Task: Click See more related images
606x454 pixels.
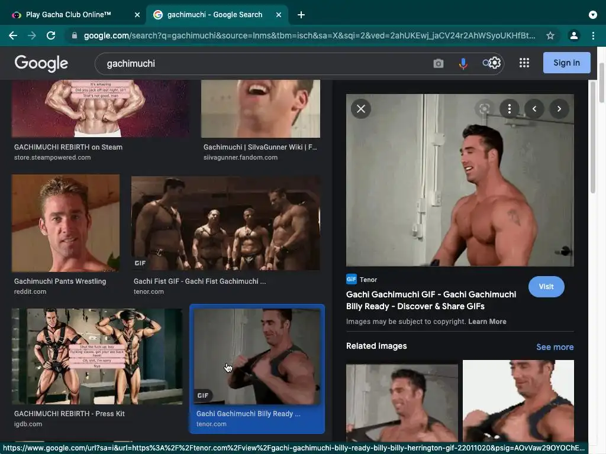Action: 555,347
